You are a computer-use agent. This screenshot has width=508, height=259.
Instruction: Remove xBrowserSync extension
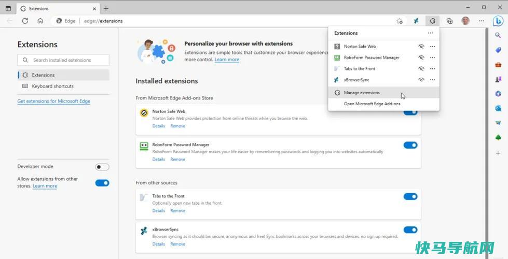178,244
